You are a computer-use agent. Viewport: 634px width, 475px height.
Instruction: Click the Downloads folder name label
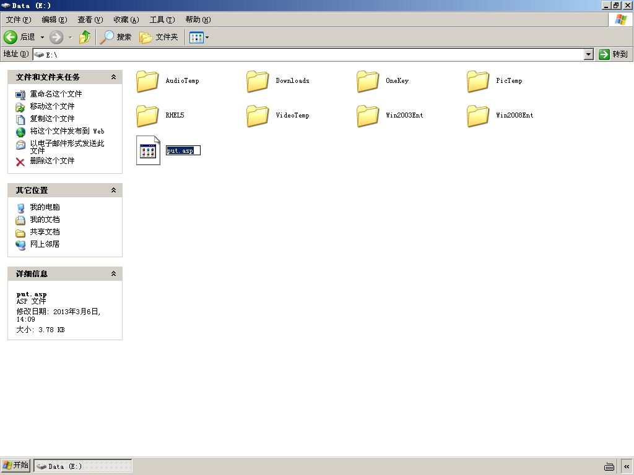[x=292, y=81]
